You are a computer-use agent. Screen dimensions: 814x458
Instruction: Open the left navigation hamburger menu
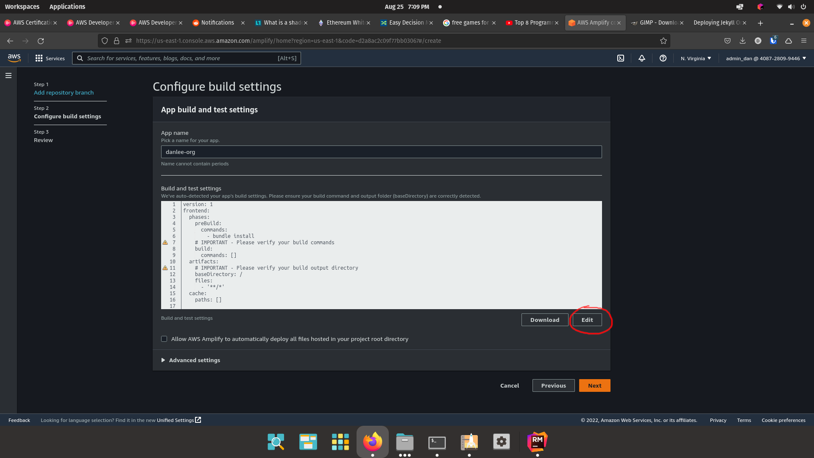click(8, 75)
